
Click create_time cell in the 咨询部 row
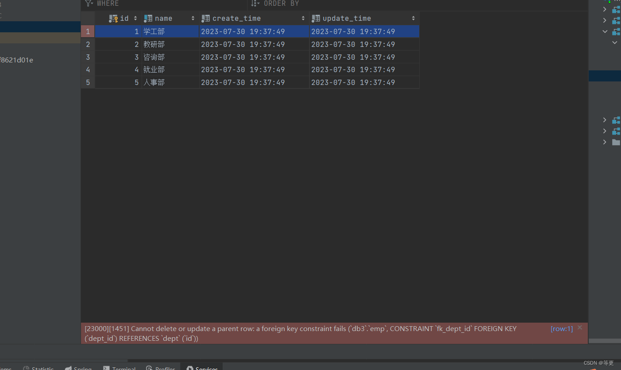pyautogui.click(x=254, y=57)
